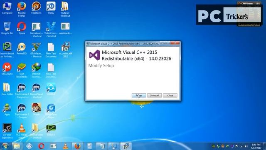Click the VLC cone on the taskbar
This screenshot has height=150, width=266.
pos(66,146)
